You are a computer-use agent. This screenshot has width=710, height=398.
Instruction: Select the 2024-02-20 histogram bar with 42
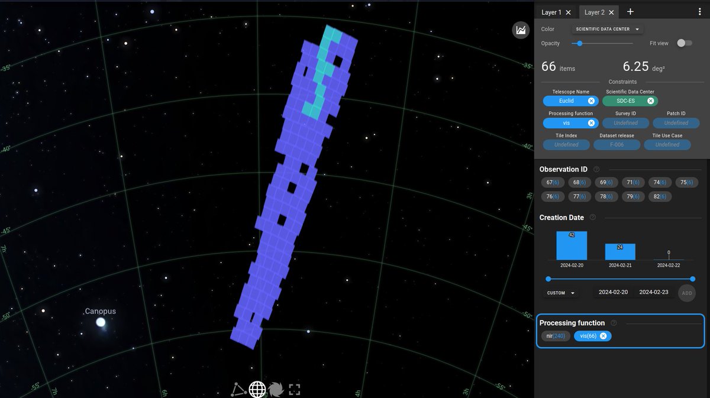tap(572, 245)
